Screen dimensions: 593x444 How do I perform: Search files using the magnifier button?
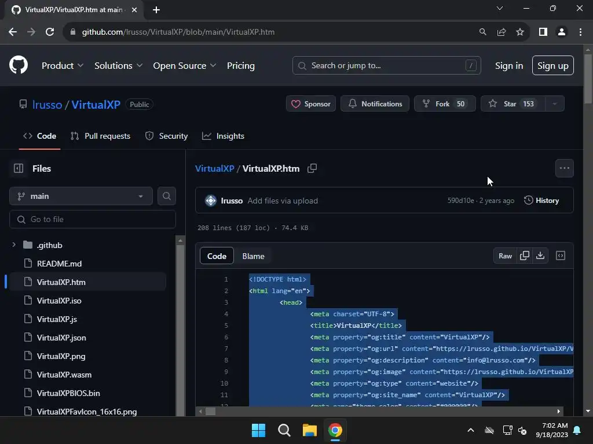click(x=166, y=196)
